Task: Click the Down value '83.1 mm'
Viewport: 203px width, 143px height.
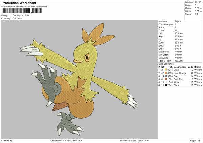Action: [x=179, y=42]
